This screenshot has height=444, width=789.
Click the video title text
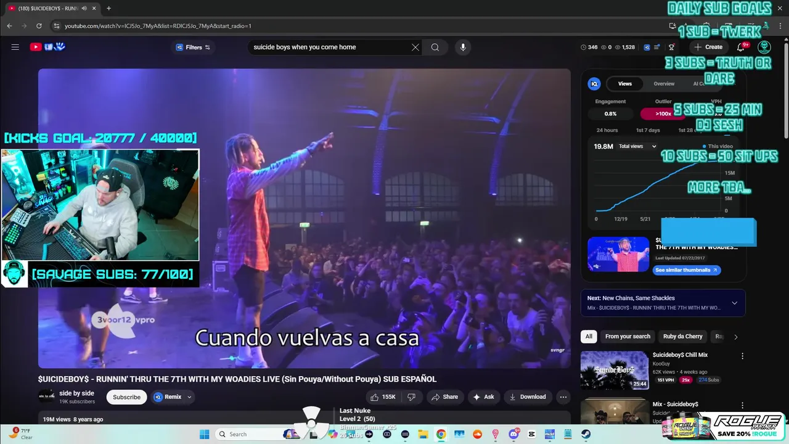[x=237, y=379]
